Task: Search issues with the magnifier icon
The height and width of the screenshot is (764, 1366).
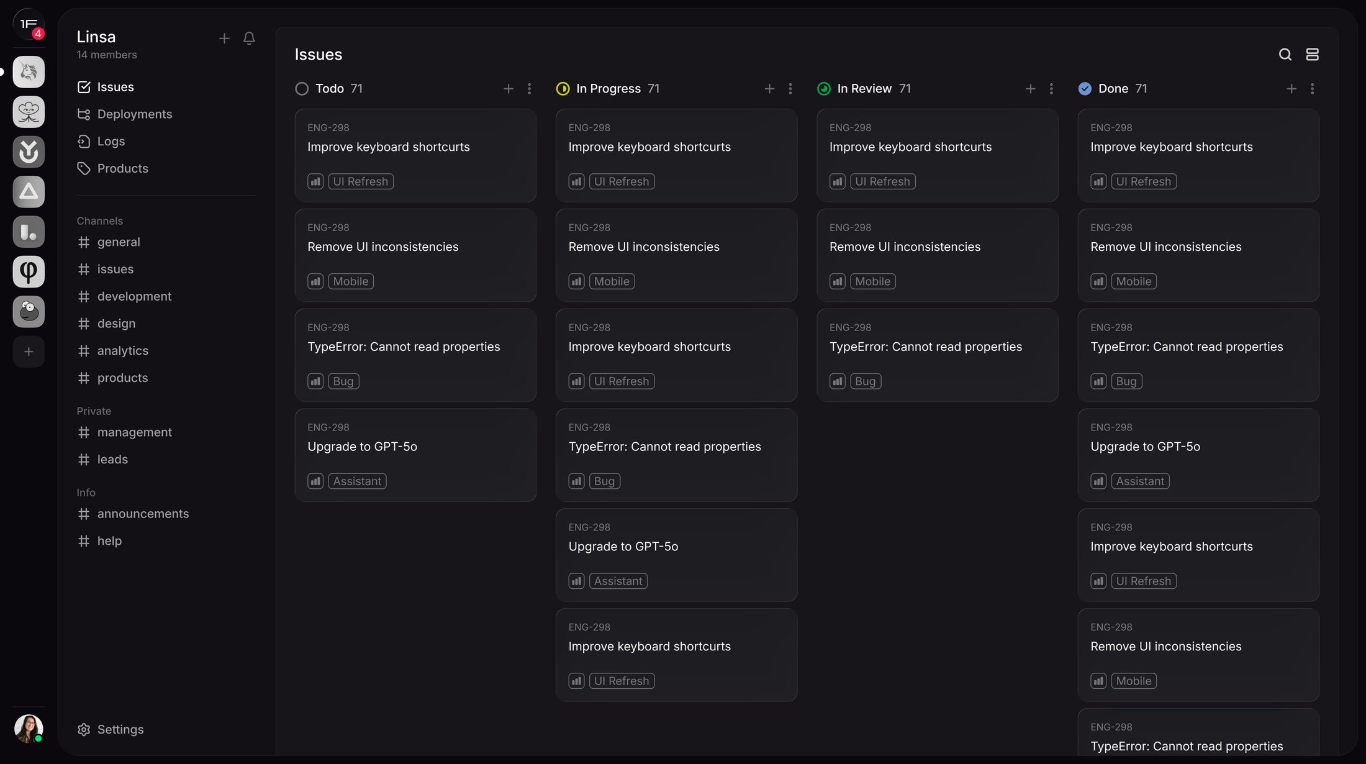Action: 1285,55
